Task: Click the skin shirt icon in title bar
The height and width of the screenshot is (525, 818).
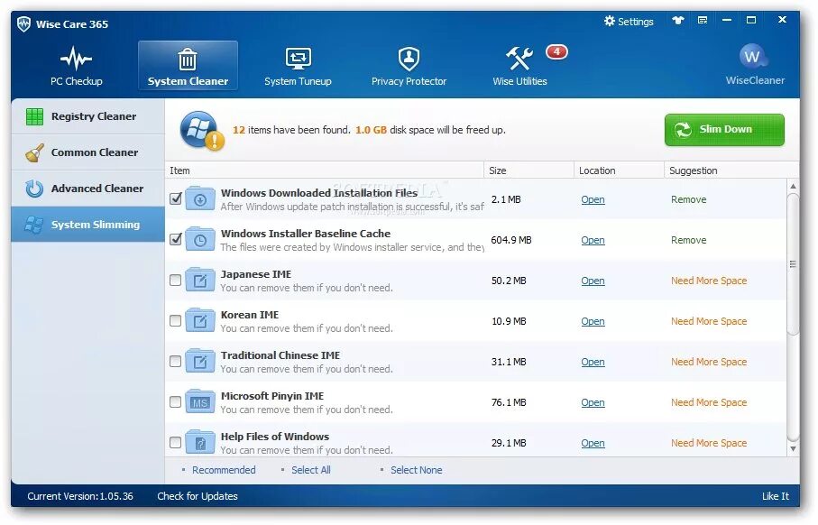Action: point(677,21)
